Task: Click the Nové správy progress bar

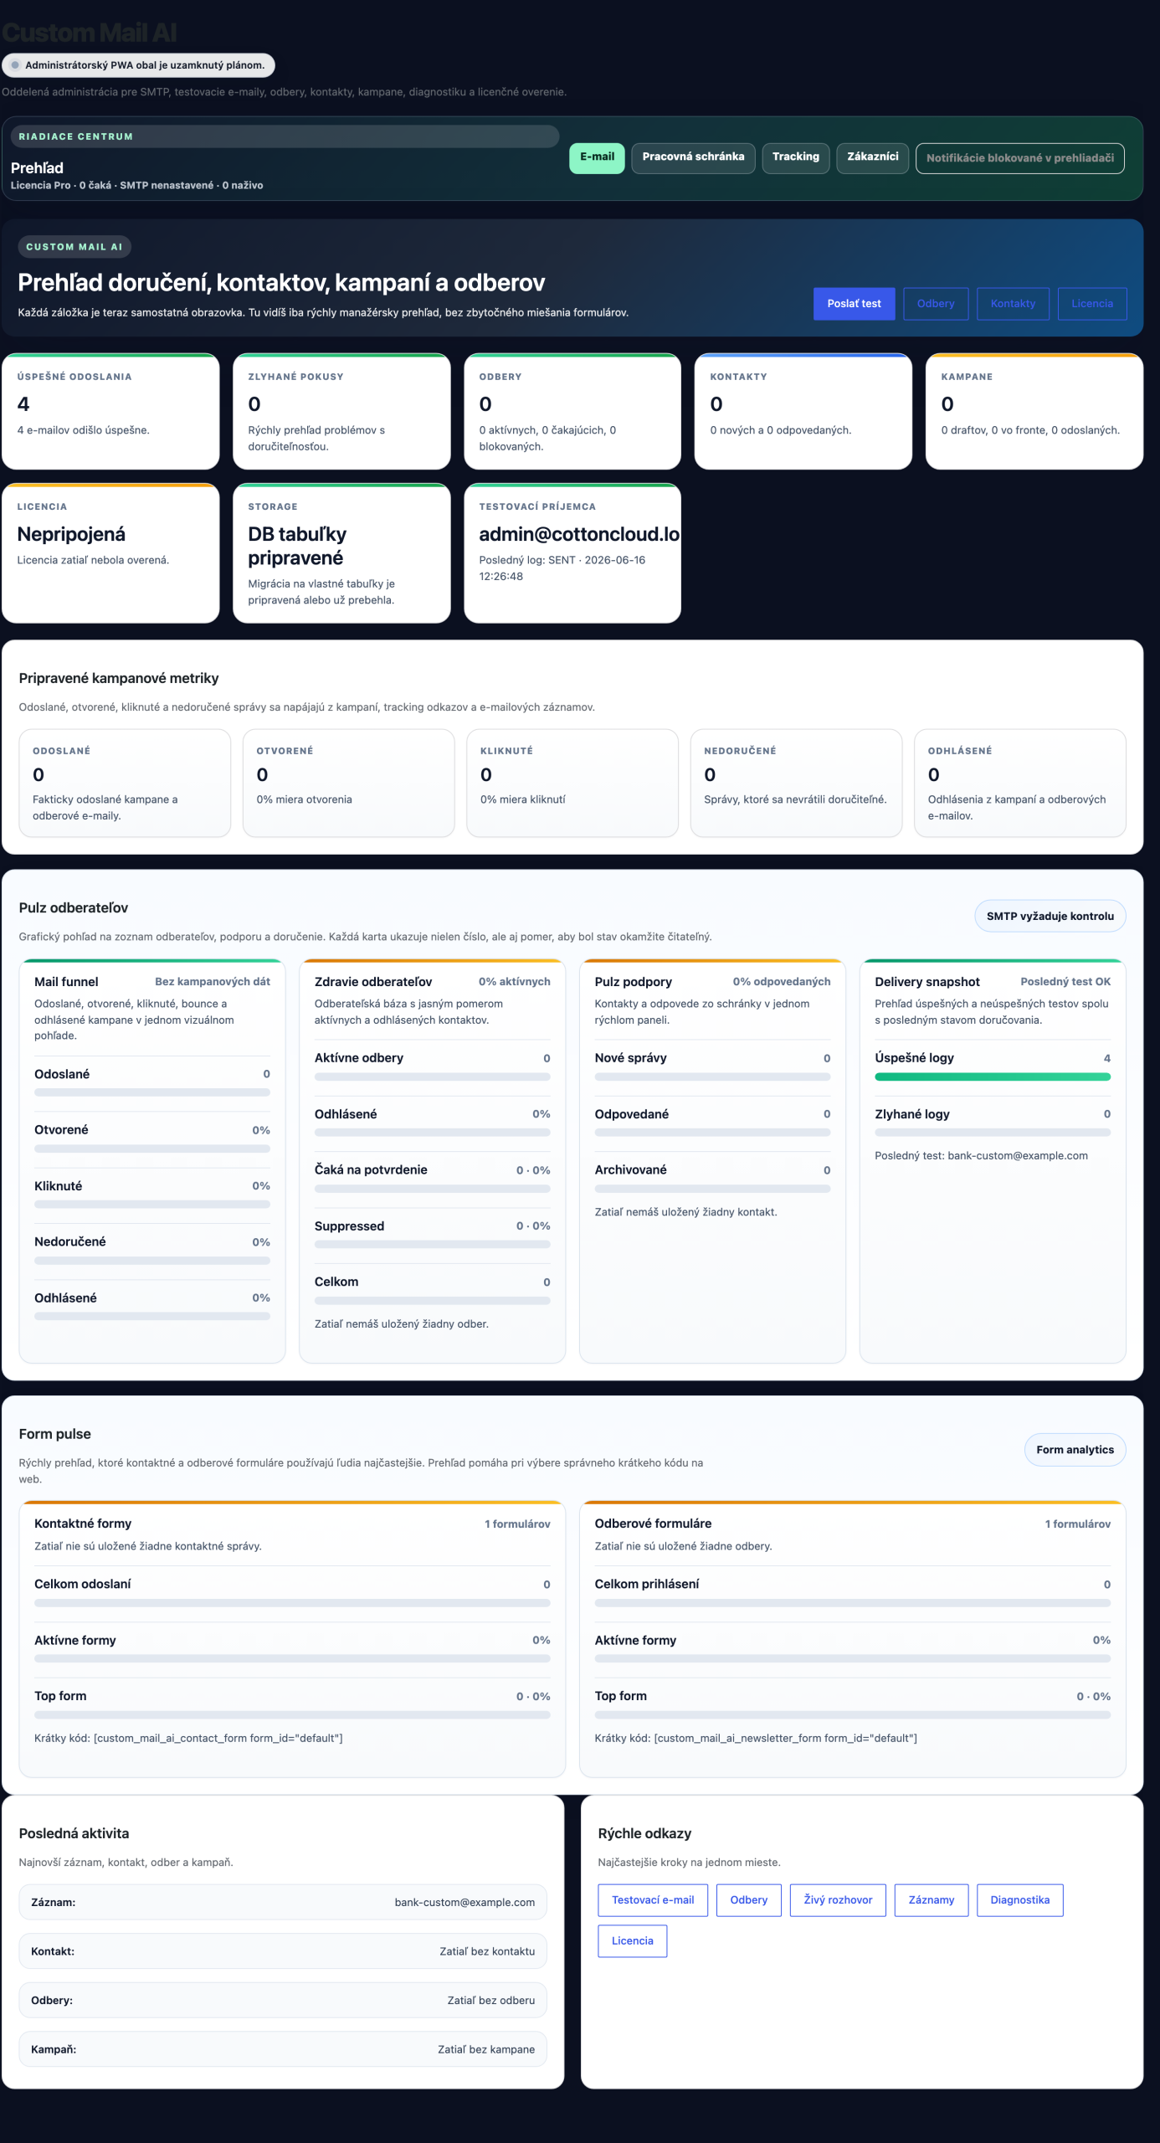Action: click(x=712, y=1077)
